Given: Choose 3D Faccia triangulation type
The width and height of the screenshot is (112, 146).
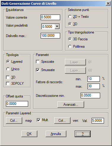Looking at the screenshot, I should [x=70, y=39].
